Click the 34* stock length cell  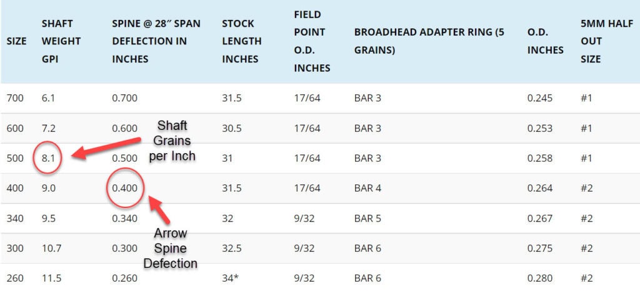(x=232, y=278)
